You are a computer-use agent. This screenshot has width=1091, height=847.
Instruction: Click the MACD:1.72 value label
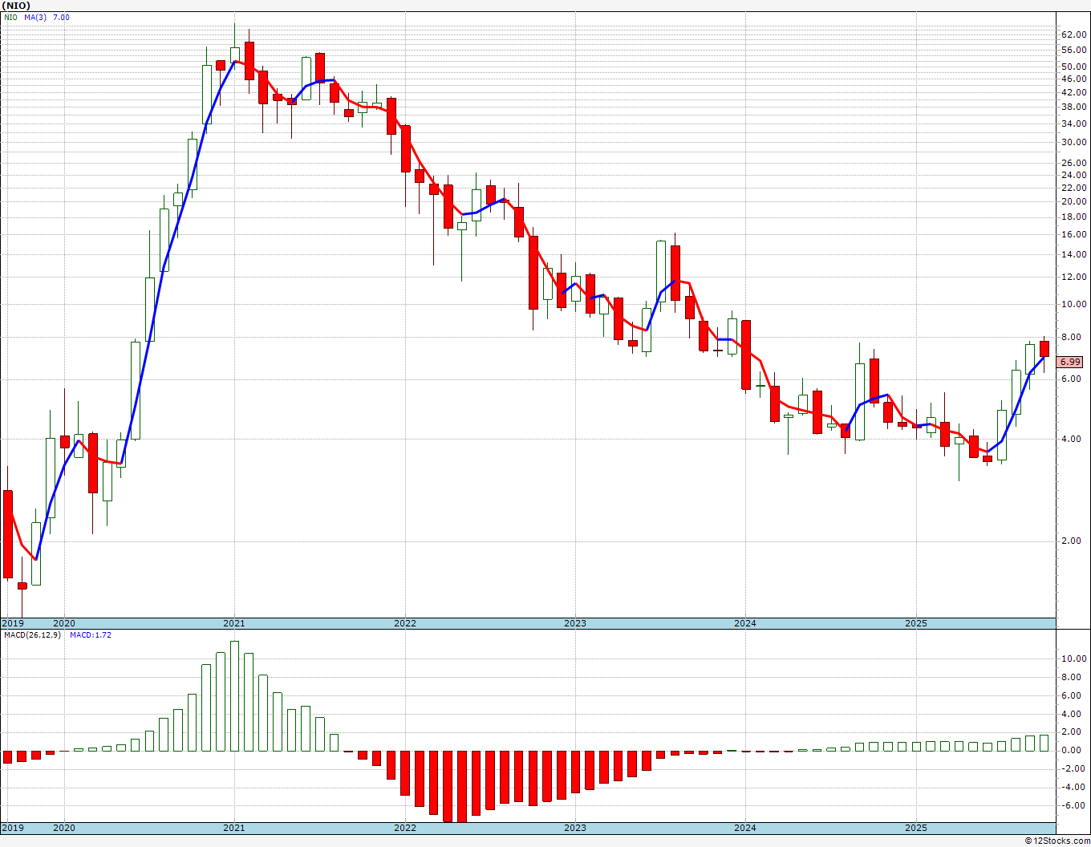[x=91, y=634]
